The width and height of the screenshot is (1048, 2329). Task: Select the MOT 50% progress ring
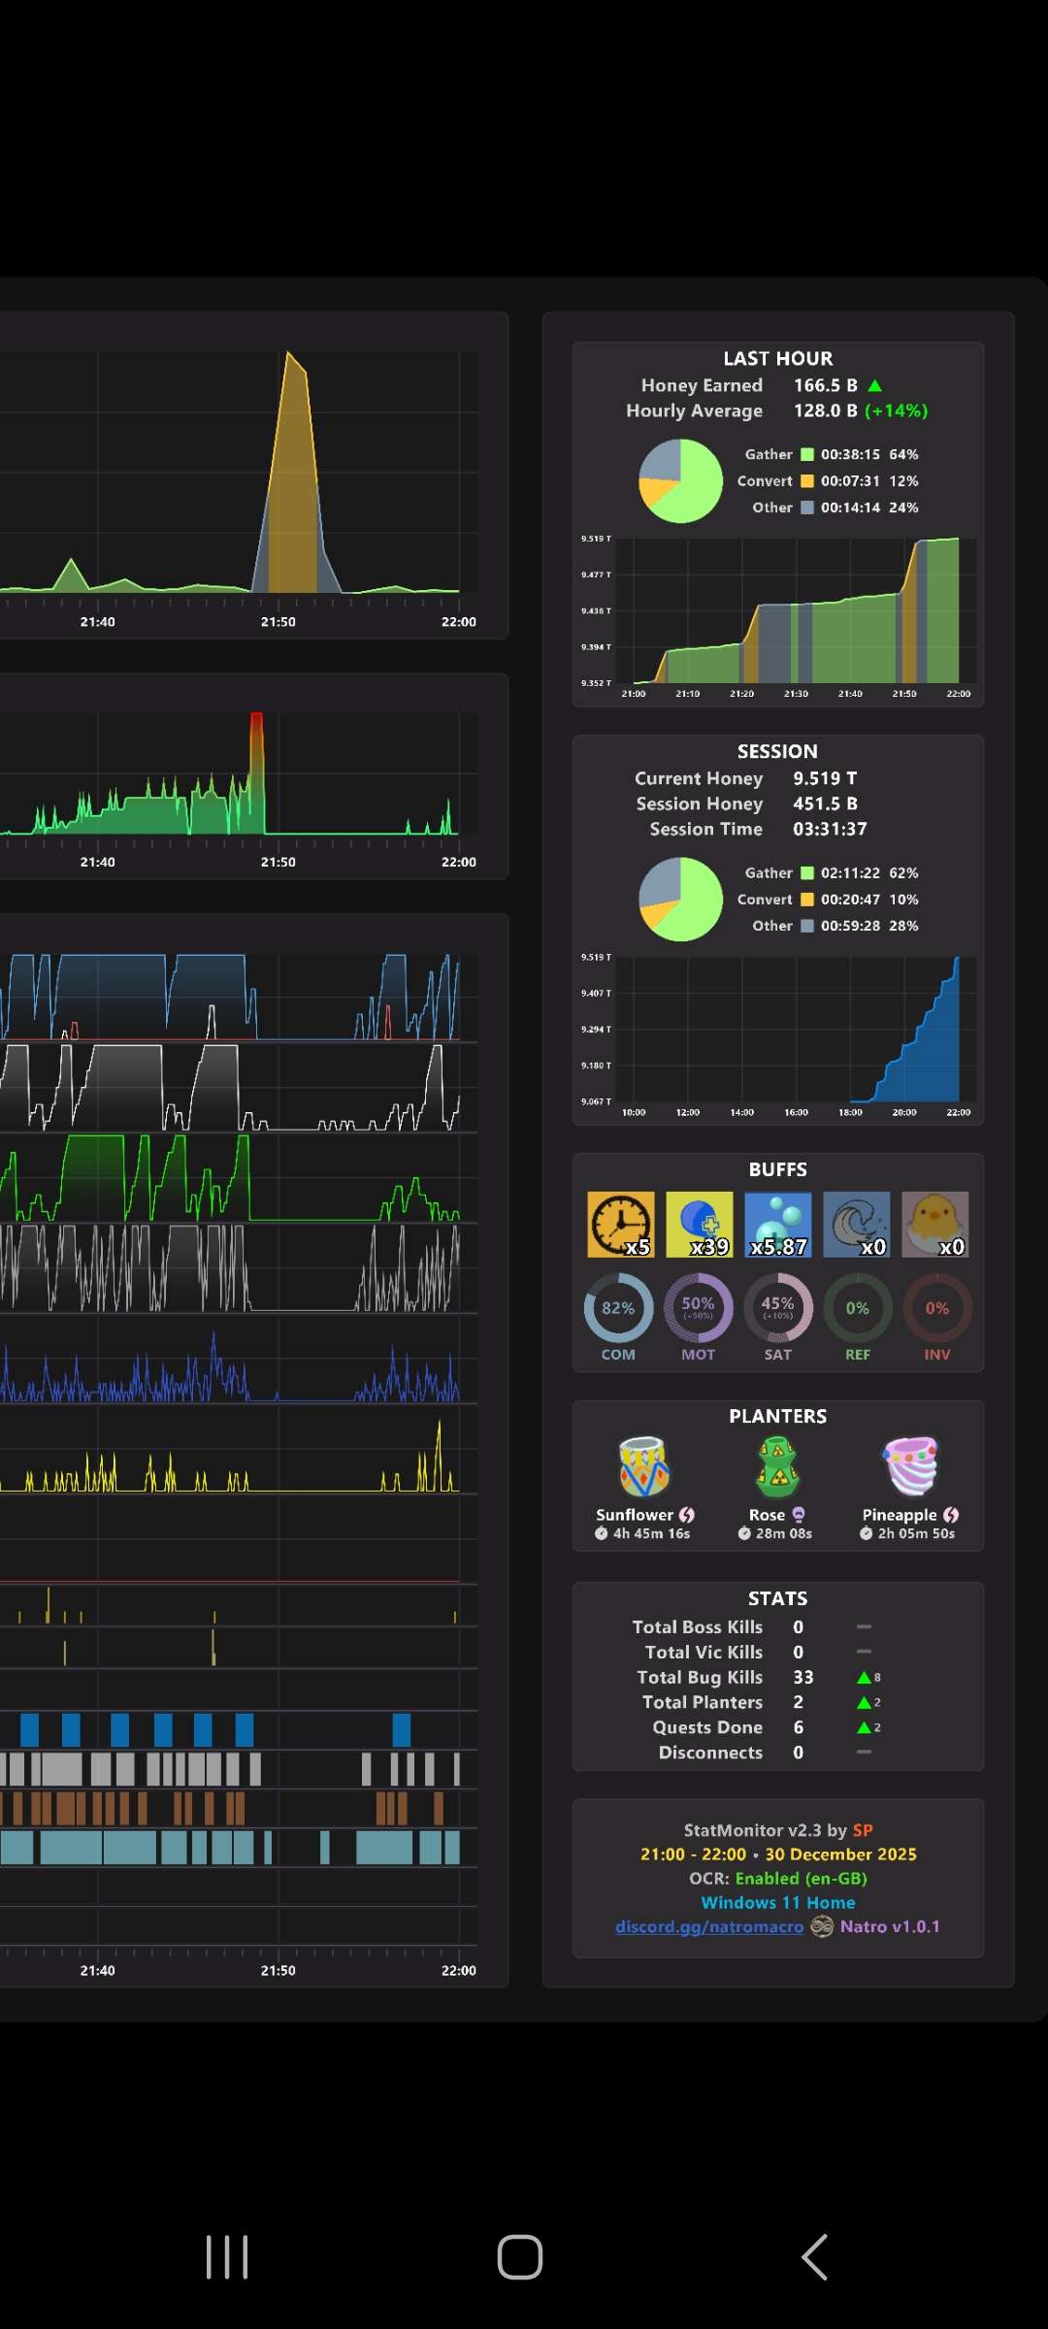(698, 1308)
